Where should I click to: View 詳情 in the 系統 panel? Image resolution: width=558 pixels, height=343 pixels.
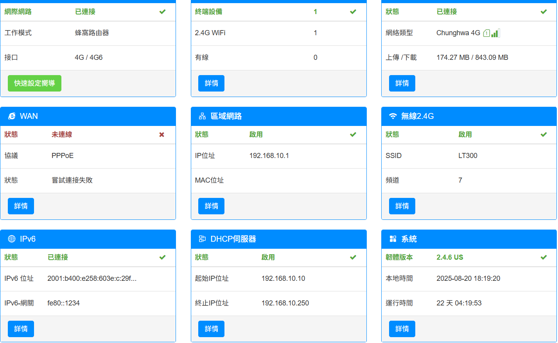point(402,329)
